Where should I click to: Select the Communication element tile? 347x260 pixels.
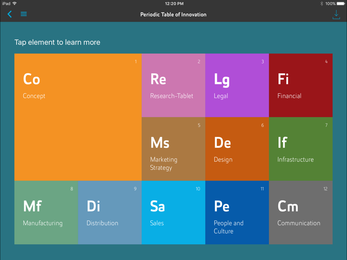(x=301, y=212)
